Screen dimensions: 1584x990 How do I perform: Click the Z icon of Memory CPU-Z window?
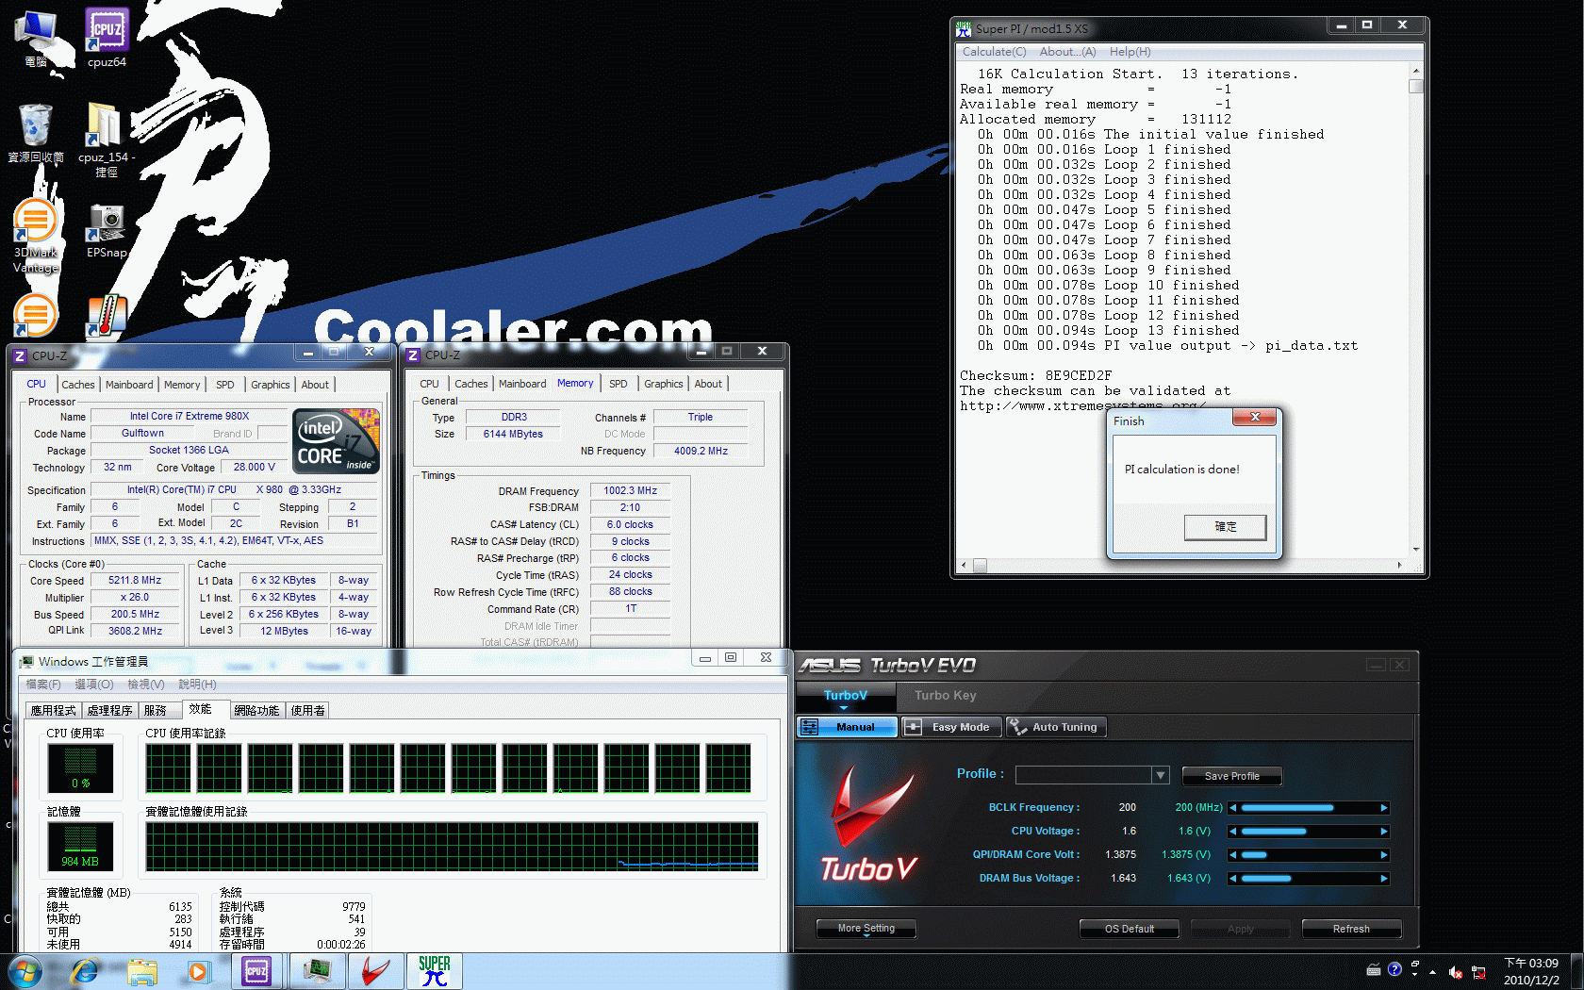413,355
